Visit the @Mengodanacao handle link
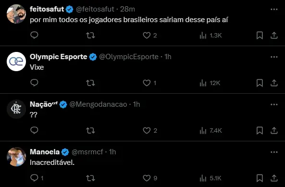285x187 pixels. click(98, 104)
